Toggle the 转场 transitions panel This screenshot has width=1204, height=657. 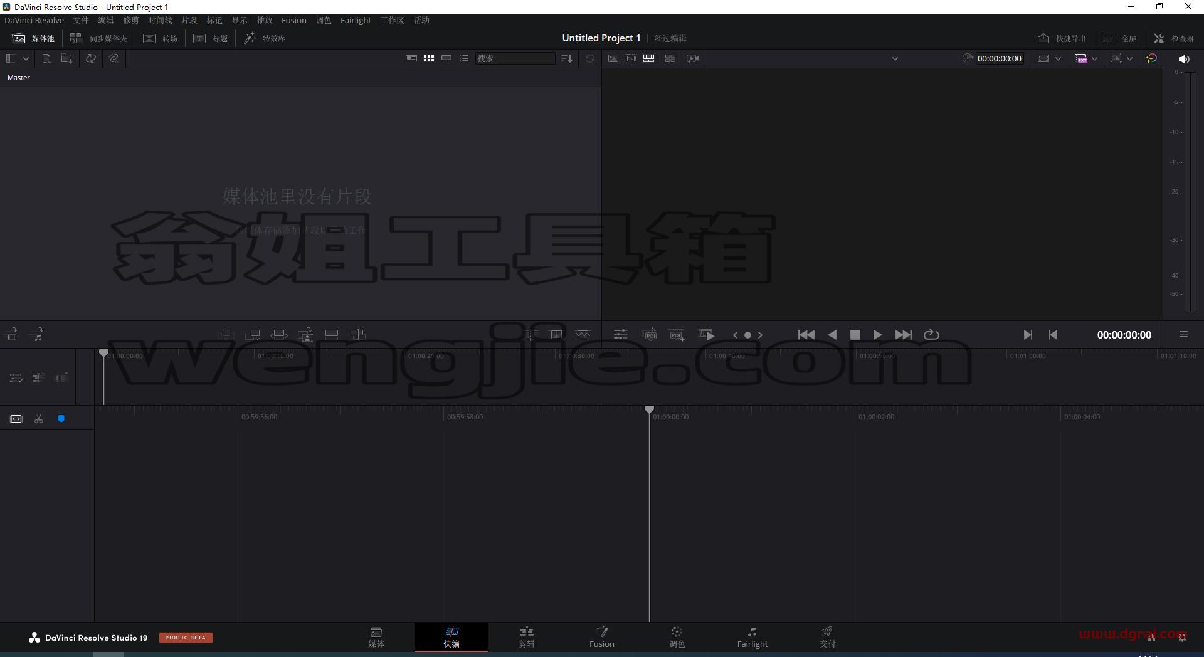(x=160, y=38)
